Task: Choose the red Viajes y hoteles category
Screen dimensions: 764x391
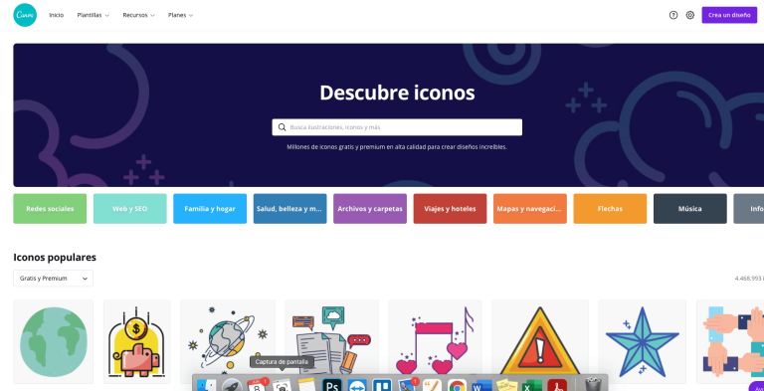Action: point(450,209)
